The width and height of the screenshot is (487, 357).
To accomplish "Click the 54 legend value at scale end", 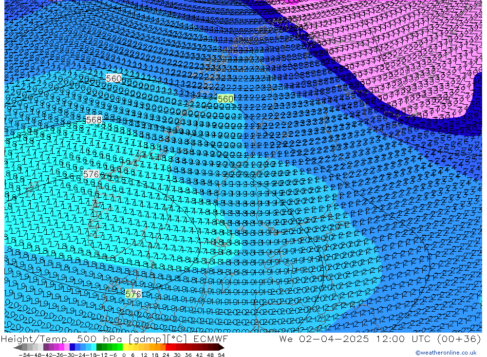I will [x=221, y=355].
